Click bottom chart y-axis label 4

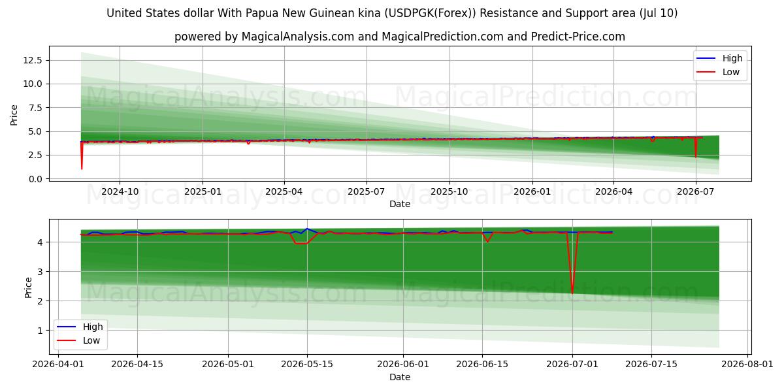(40, 242)
